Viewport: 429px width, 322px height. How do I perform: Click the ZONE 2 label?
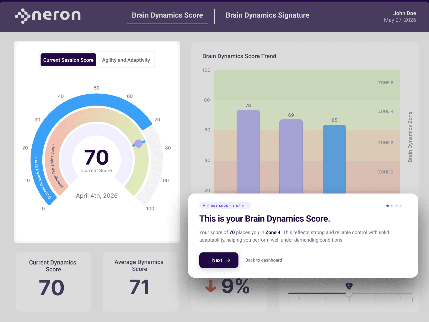click(x=386, y=172)
